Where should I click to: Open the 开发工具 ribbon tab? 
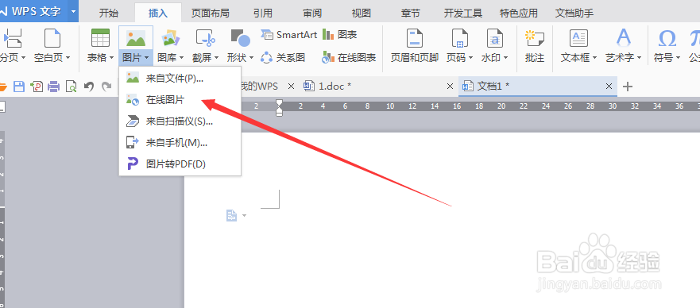coord(463,13)
